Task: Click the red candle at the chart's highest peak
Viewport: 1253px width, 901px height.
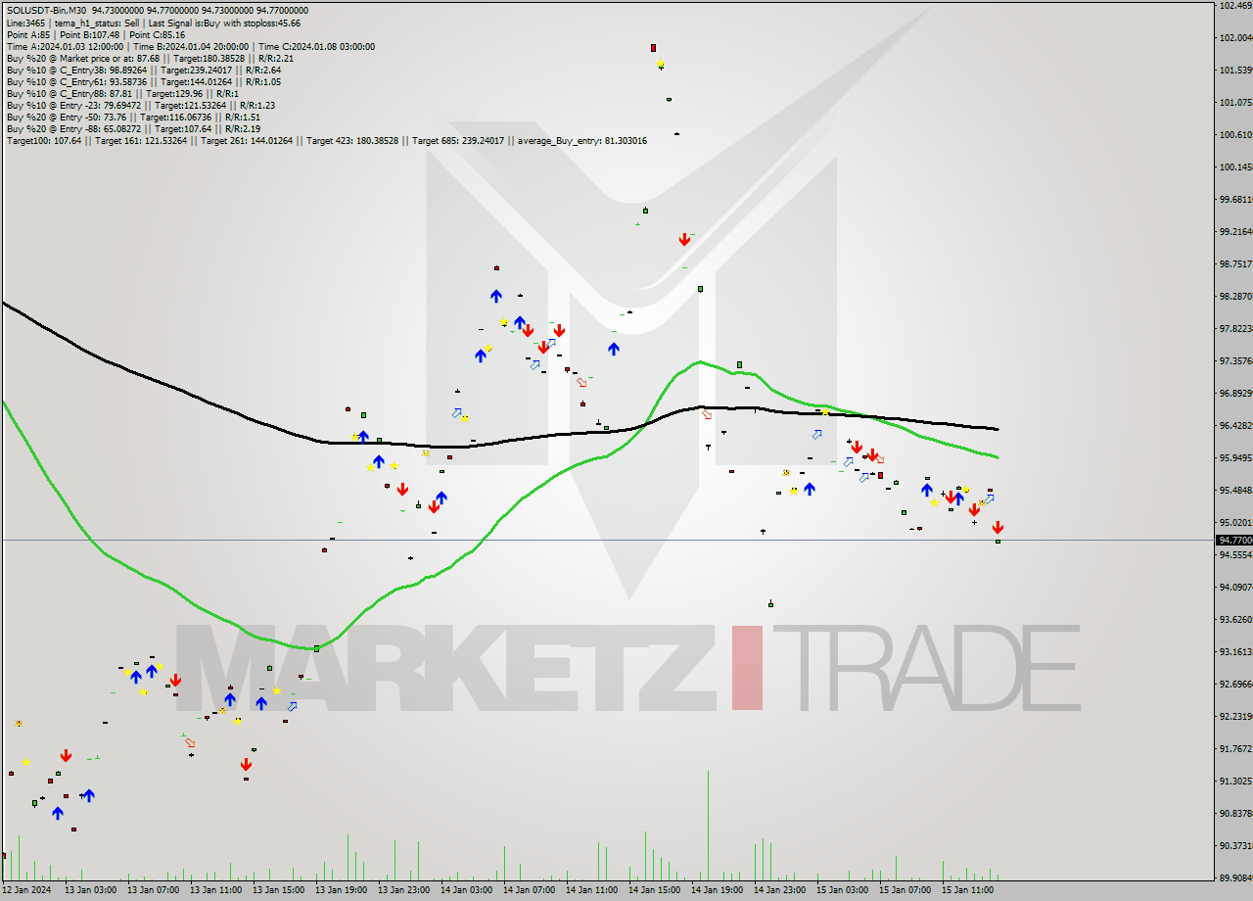Action: (x=653, y=47)
